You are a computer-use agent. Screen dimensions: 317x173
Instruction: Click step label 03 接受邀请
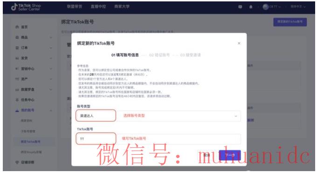(191, 55)
